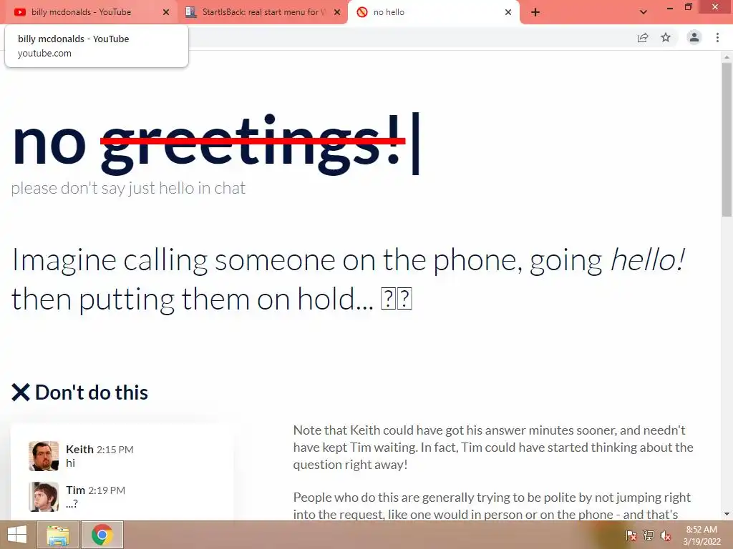Viewport: 733px width, 549px height.
Task: Expand the tab search chevron
Action: point(644,12)
